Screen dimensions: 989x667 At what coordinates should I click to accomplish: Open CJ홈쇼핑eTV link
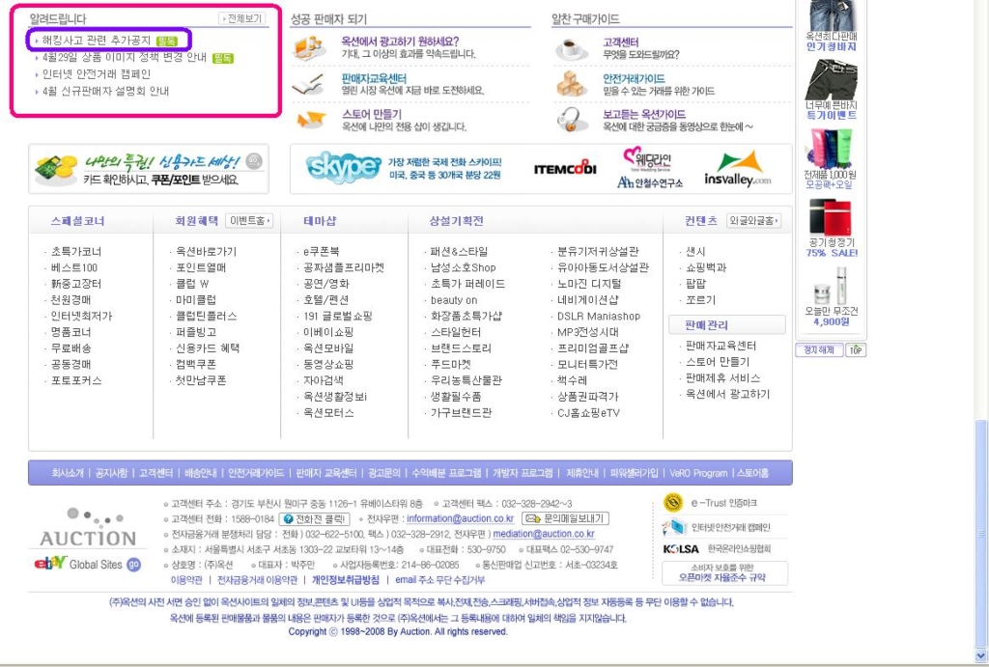click(x=588, y=413)
